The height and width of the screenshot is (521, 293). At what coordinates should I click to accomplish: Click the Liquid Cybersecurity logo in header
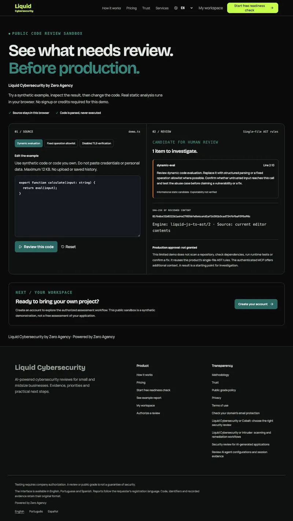point(24,8)
